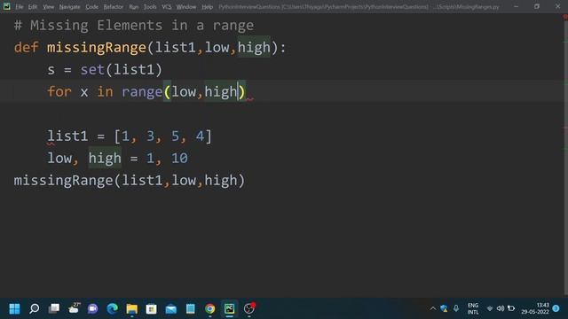Open taskbar Search
This screenshot has height=319, width=568.
point(35,308)
